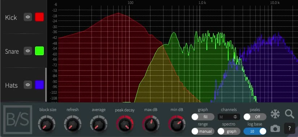Screen dimensions: 298x137
Task: Click the 100 frequency axis label
Action: tap(130, 3)
